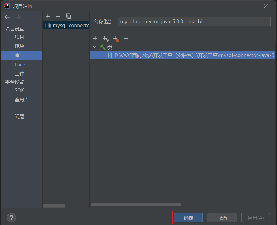277x225 pixels.
Task: Cancel dialog with 取消 button
Action: (222, 218)
